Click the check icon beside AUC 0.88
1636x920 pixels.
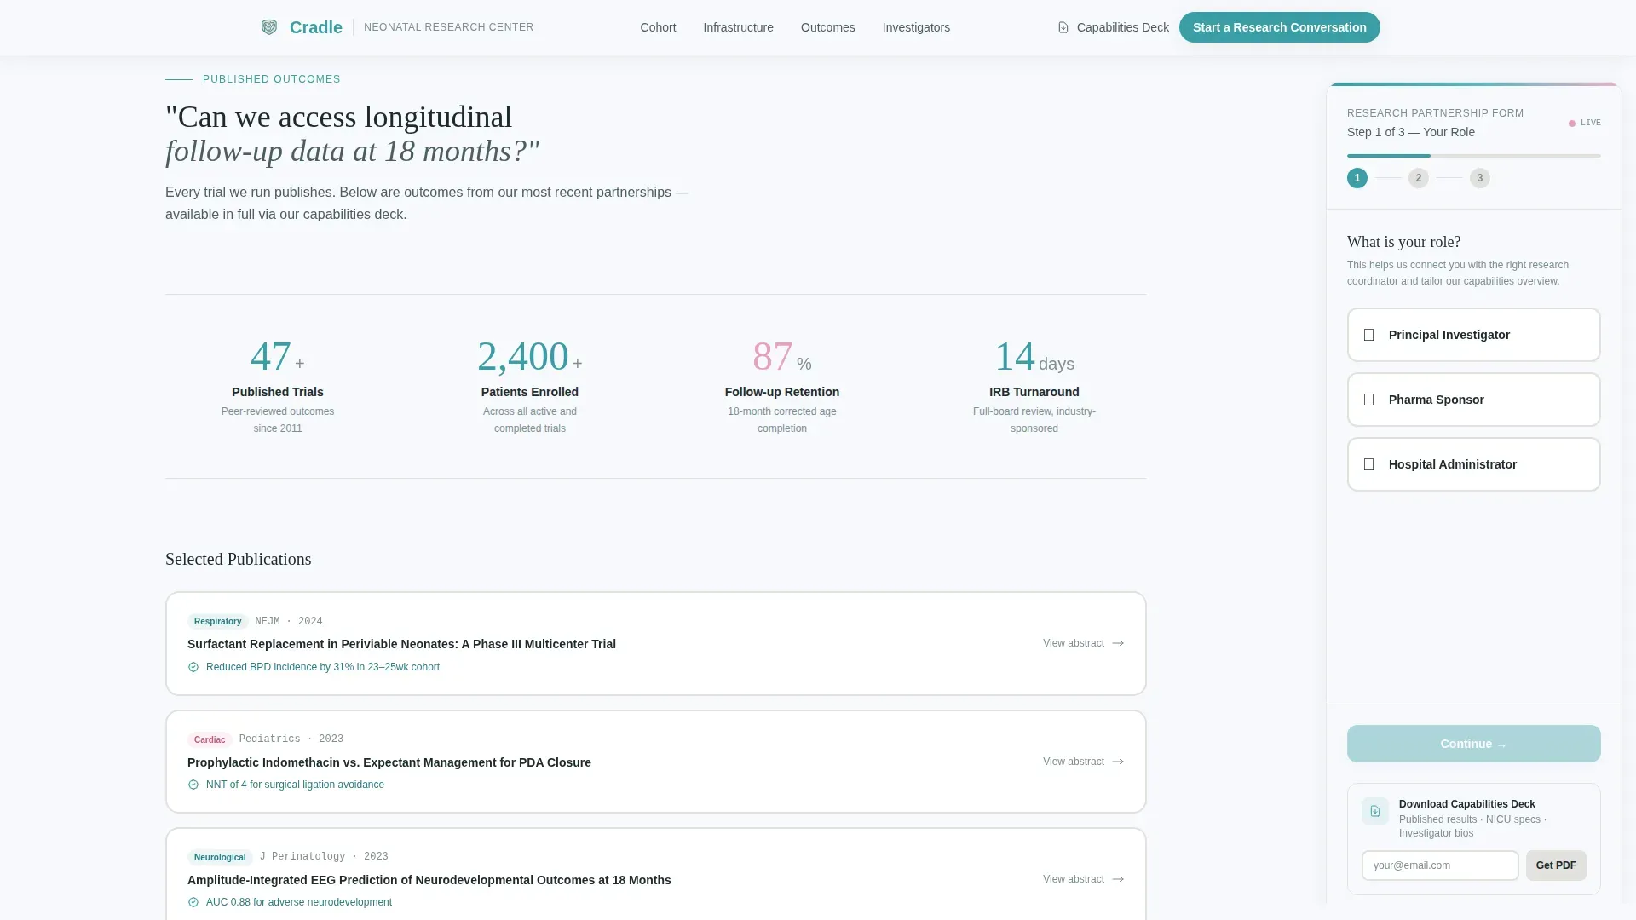click(193, 902)
